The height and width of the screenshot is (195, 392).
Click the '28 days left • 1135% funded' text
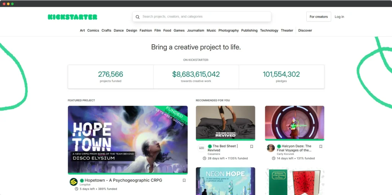(x=228, y=158)
